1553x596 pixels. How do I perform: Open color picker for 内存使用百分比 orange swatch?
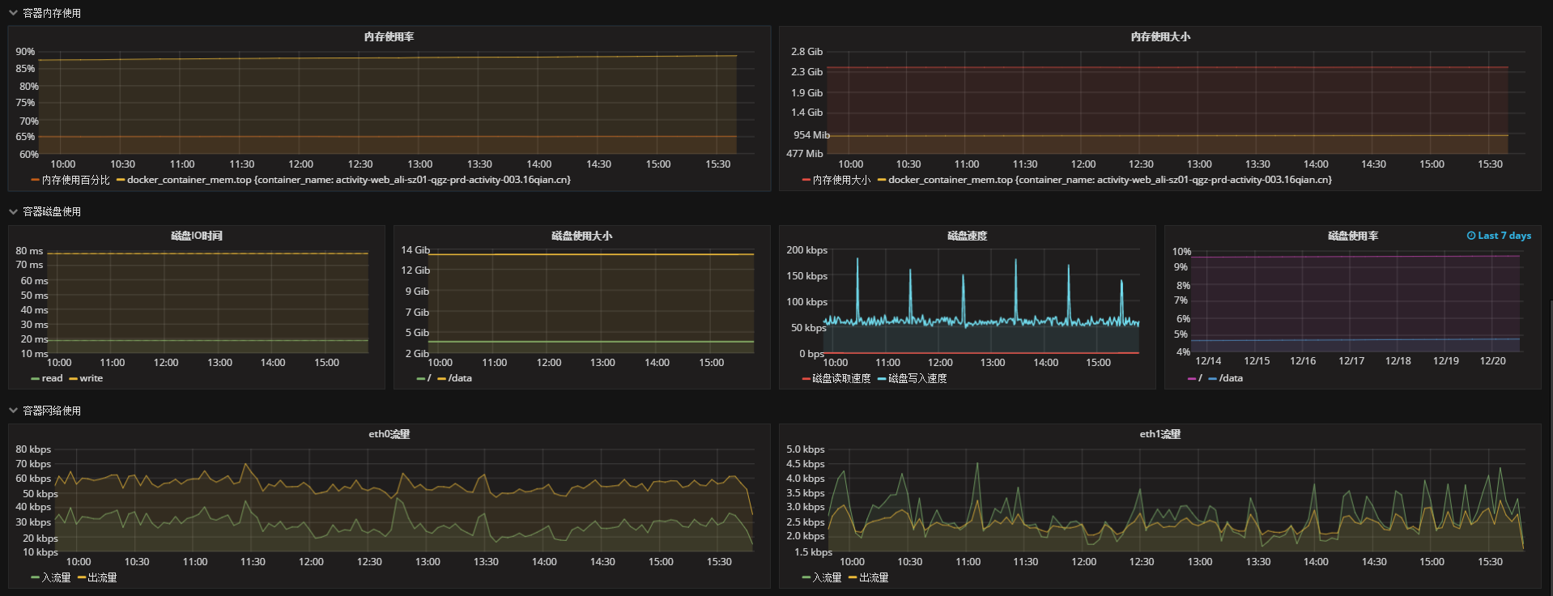coord(35,180)
